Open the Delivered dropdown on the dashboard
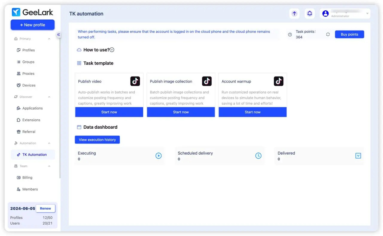 pyautogui.click(x=358, y=156)
